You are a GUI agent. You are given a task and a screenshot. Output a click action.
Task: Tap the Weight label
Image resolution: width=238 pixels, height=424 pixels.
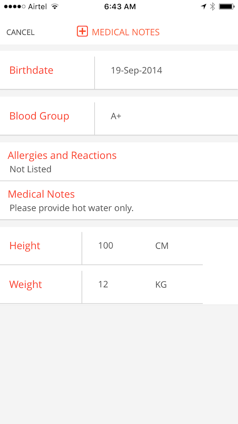click(x=26, y=285)
